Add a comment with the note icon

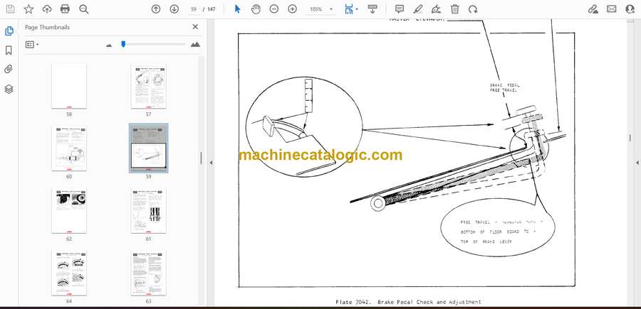(x=400, y=9)
